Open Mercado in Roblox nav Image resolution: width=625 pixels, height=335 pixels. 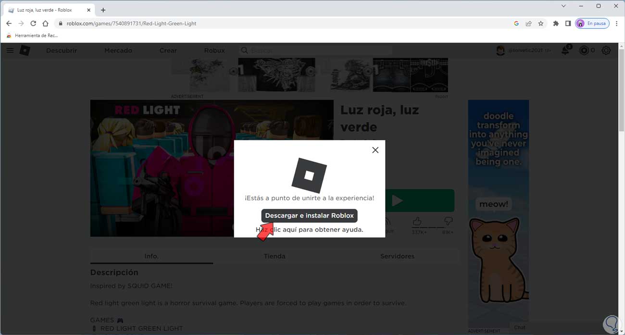[x=118, y=50]
